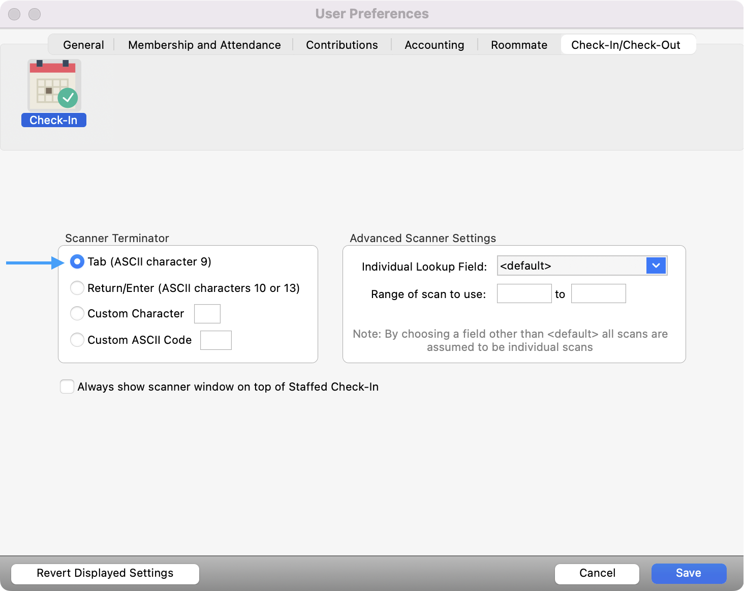Choose Return/Enter as the scanner terminator
The image size is (744, 591).
click(77, 288)
